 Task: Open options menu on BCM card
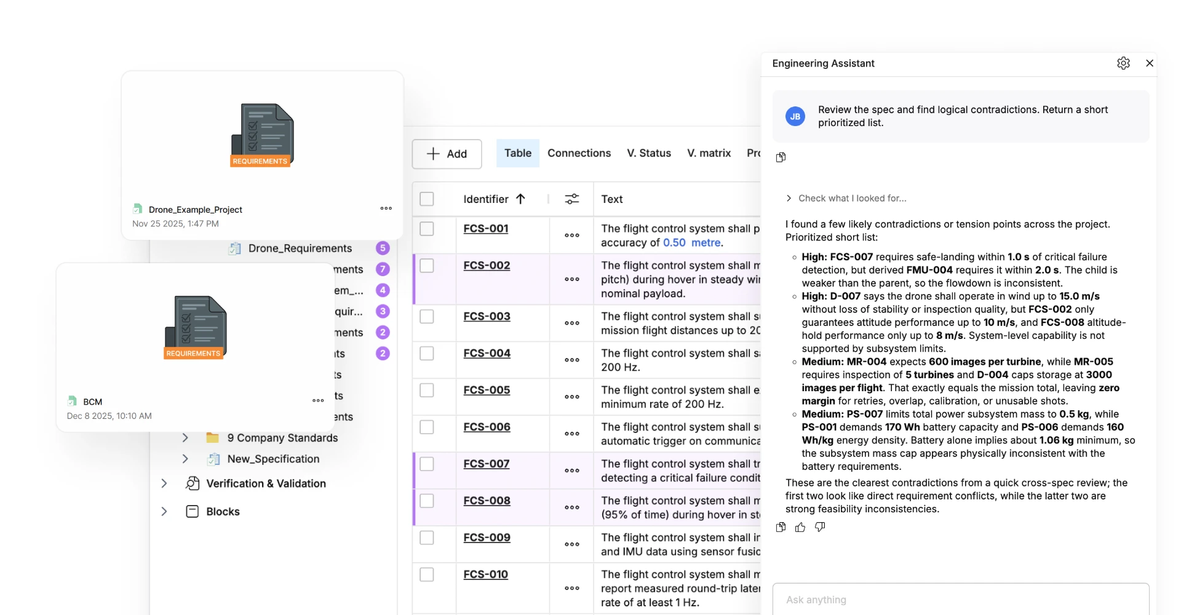click(x=318, y=400)
